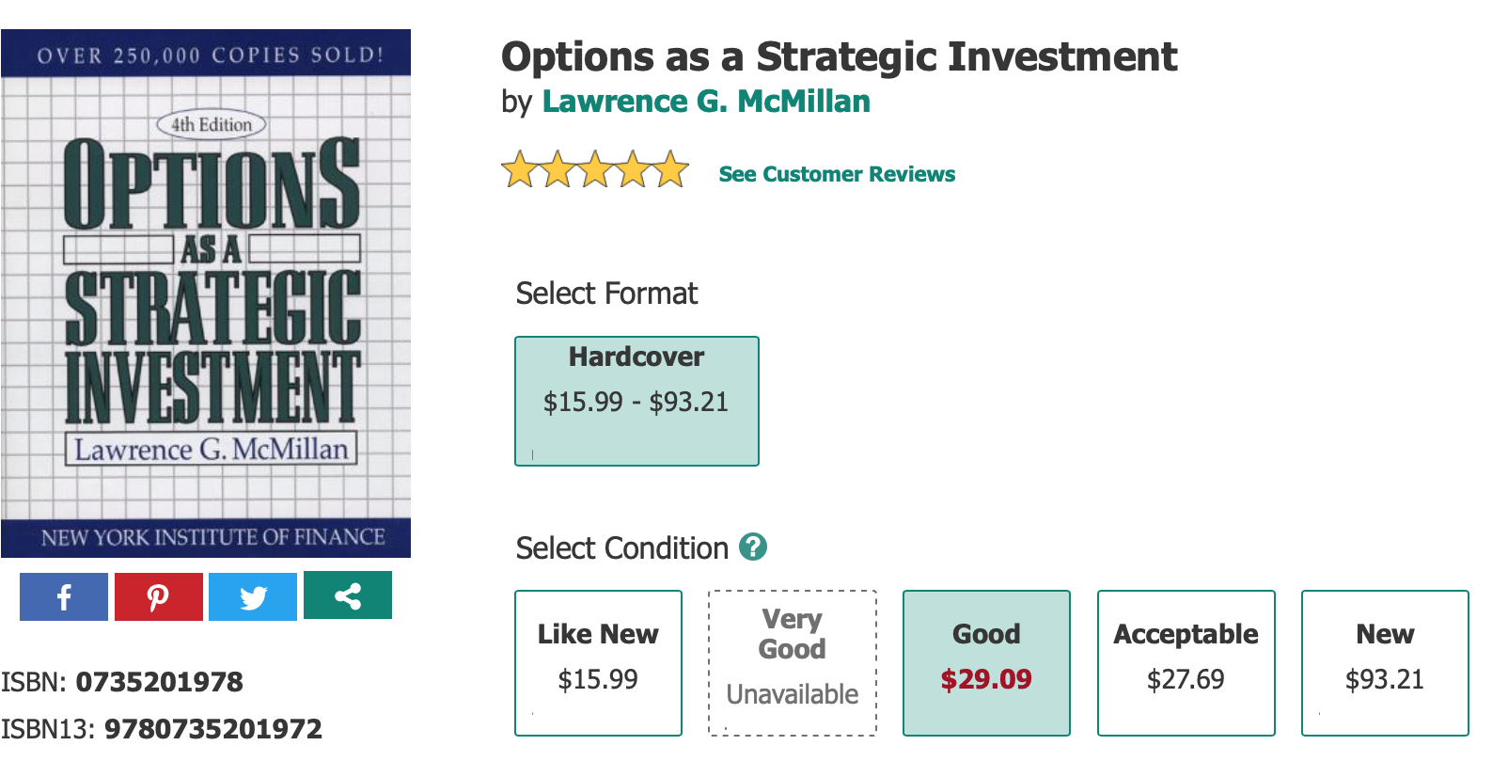Click the fifth gold rating star
This screenshot has height=777, width=1508.
[x=670, y=170]
